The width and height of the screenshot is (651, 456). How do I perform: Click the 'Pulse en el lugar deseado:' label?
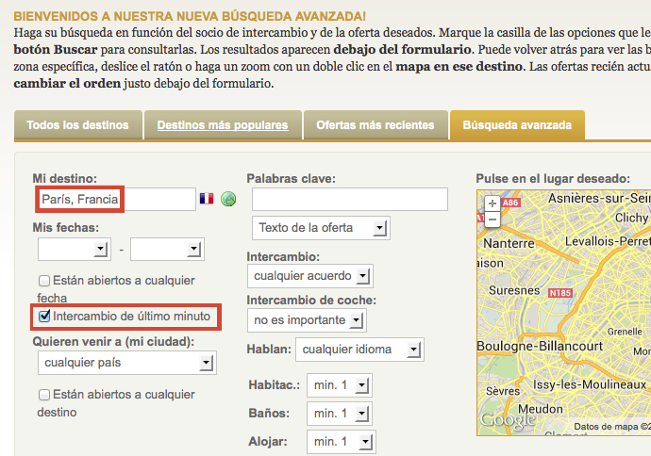553,179
